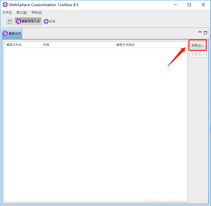Minimize the 概要文件 panel view
Image resolution: width=211 pixels, height=206 pixels.
(x=200, y=32)
